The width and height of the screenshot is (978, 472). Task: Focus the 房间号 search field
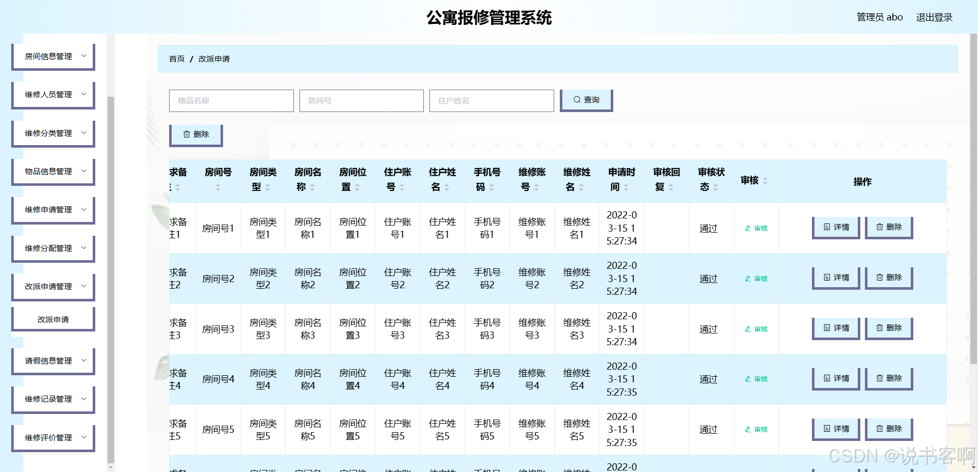362,101
